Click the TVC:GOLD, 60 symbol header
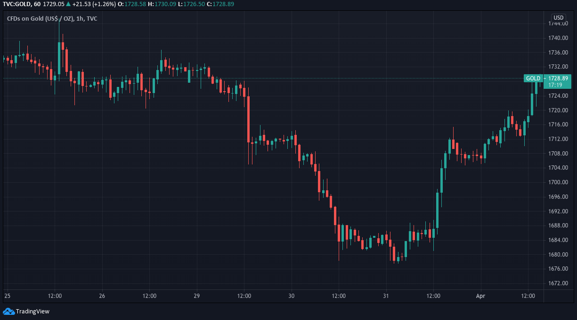 coord(22,4)
